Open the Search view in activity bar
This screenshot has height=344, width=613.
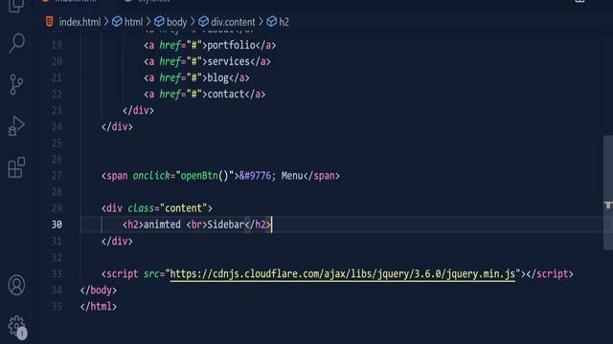coord(17,42)
